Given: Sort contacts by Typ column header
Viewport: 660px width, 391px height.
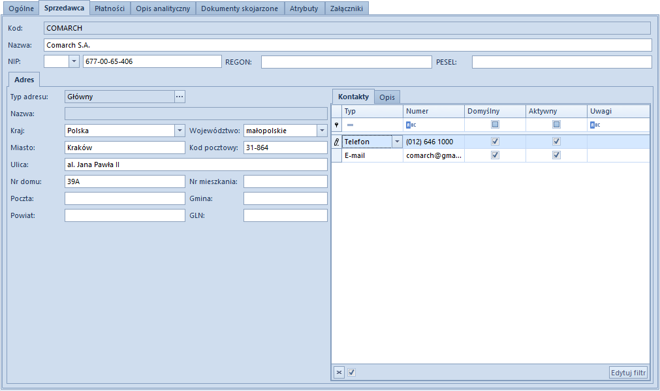Looking at the screenshot, I should click(372, 111).
